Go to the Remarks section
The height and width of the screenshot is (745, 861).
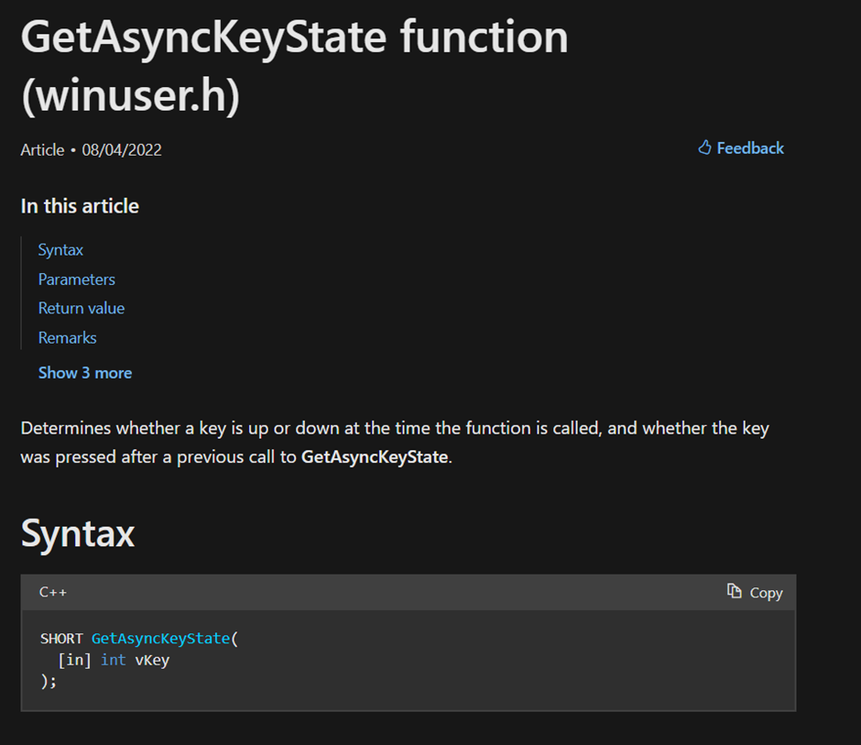[x=67, y=337]
